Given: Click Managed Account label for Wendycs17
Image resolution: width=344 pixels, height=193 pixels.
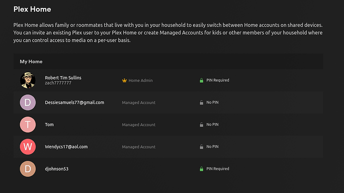Looking at the screenshot, I should click(139, 147).
